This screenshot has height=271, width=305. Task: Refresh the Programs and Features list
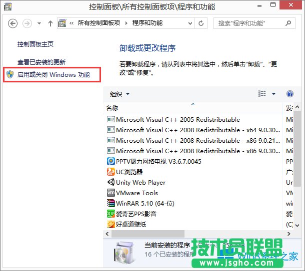coord(201,23)
